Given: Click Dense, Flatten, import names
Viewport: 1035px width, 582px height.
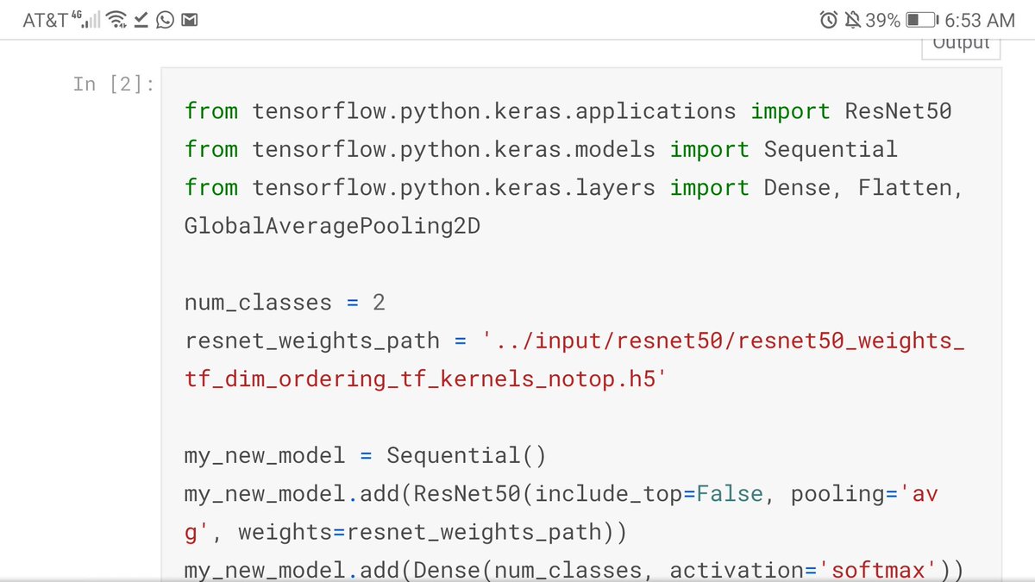Looking at the screenshot, I should (863, 188).
